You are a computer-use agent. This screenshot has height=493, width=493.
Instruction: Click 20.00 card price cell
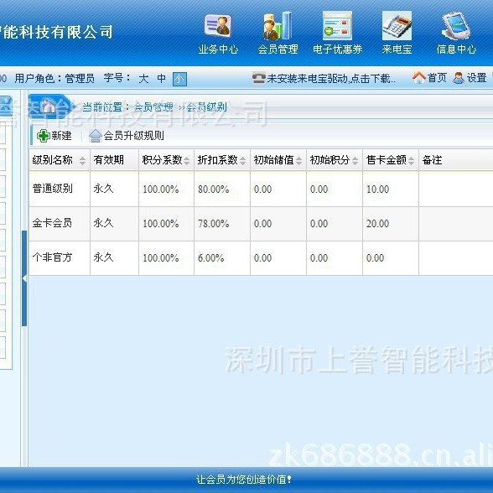click(377, 223)
